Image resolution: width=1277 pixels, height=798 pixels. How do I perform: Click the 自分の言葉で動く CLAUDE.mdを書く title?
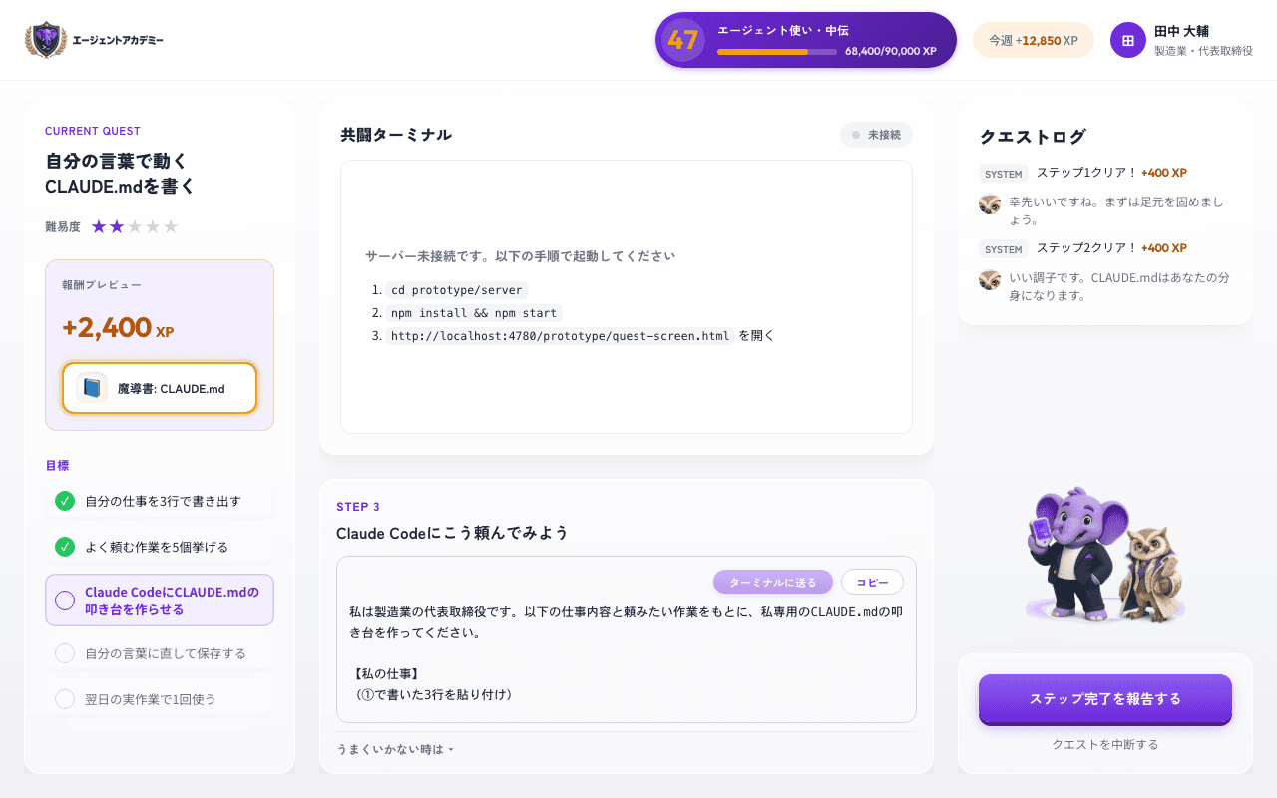[121, 174]
